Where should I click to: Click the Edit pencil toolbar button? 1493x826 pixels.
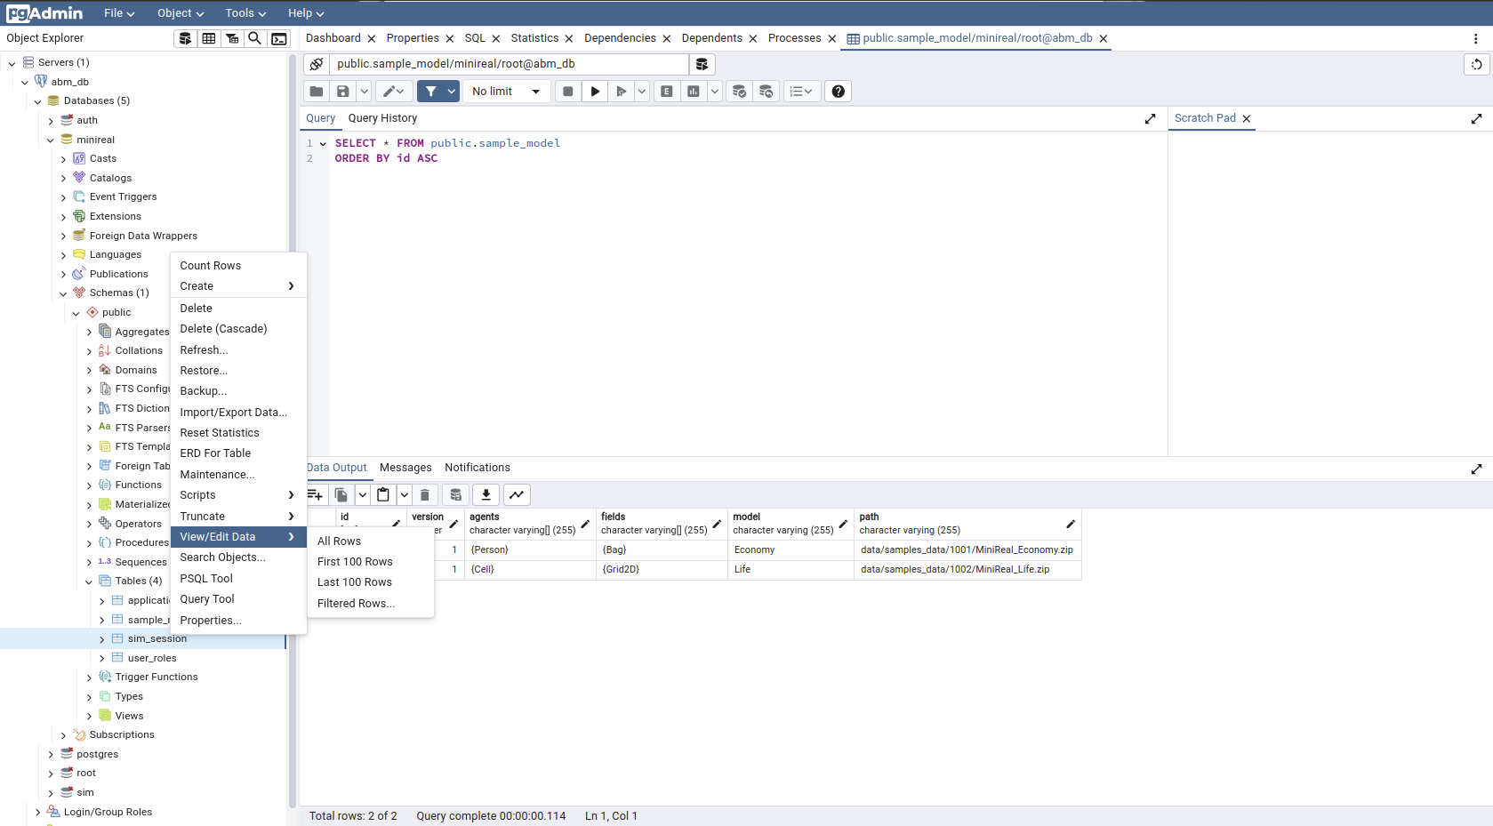point(393,92)
